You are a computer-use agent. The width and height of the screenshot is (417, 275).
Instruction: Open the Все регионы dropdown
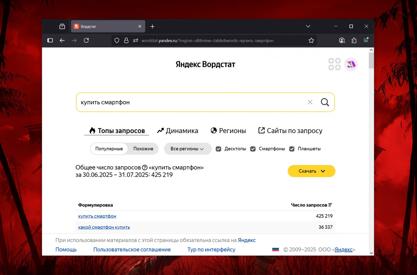point(187,149)
